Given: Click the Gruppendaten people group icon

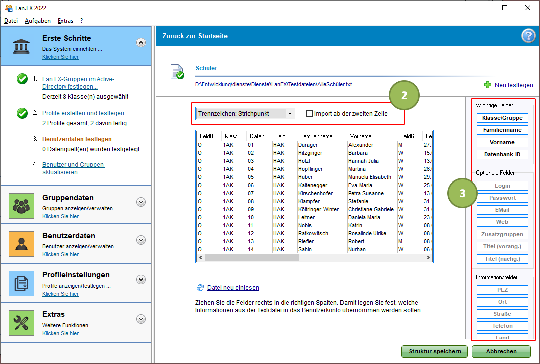Looking at the screenshot, I should pyautogui.click(x=22, y=206).
